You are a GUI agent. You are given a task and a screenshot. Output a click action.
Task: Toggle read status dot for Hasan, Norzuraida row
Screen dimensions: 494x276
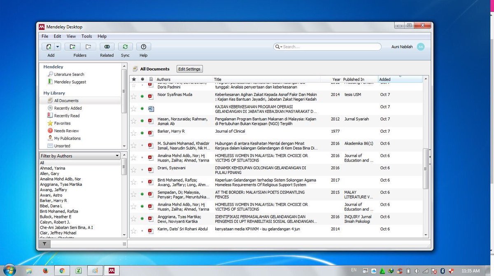click(142, 121)
